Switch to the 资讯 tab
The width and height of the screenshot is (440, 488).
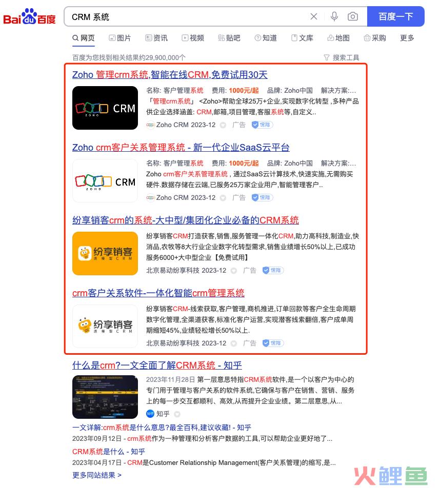[156, 38]
